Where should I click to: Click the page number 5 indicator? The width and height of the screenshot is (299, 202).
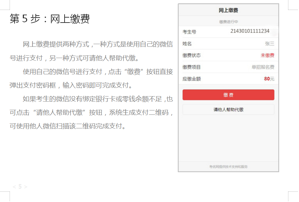[x=20, y=187]
